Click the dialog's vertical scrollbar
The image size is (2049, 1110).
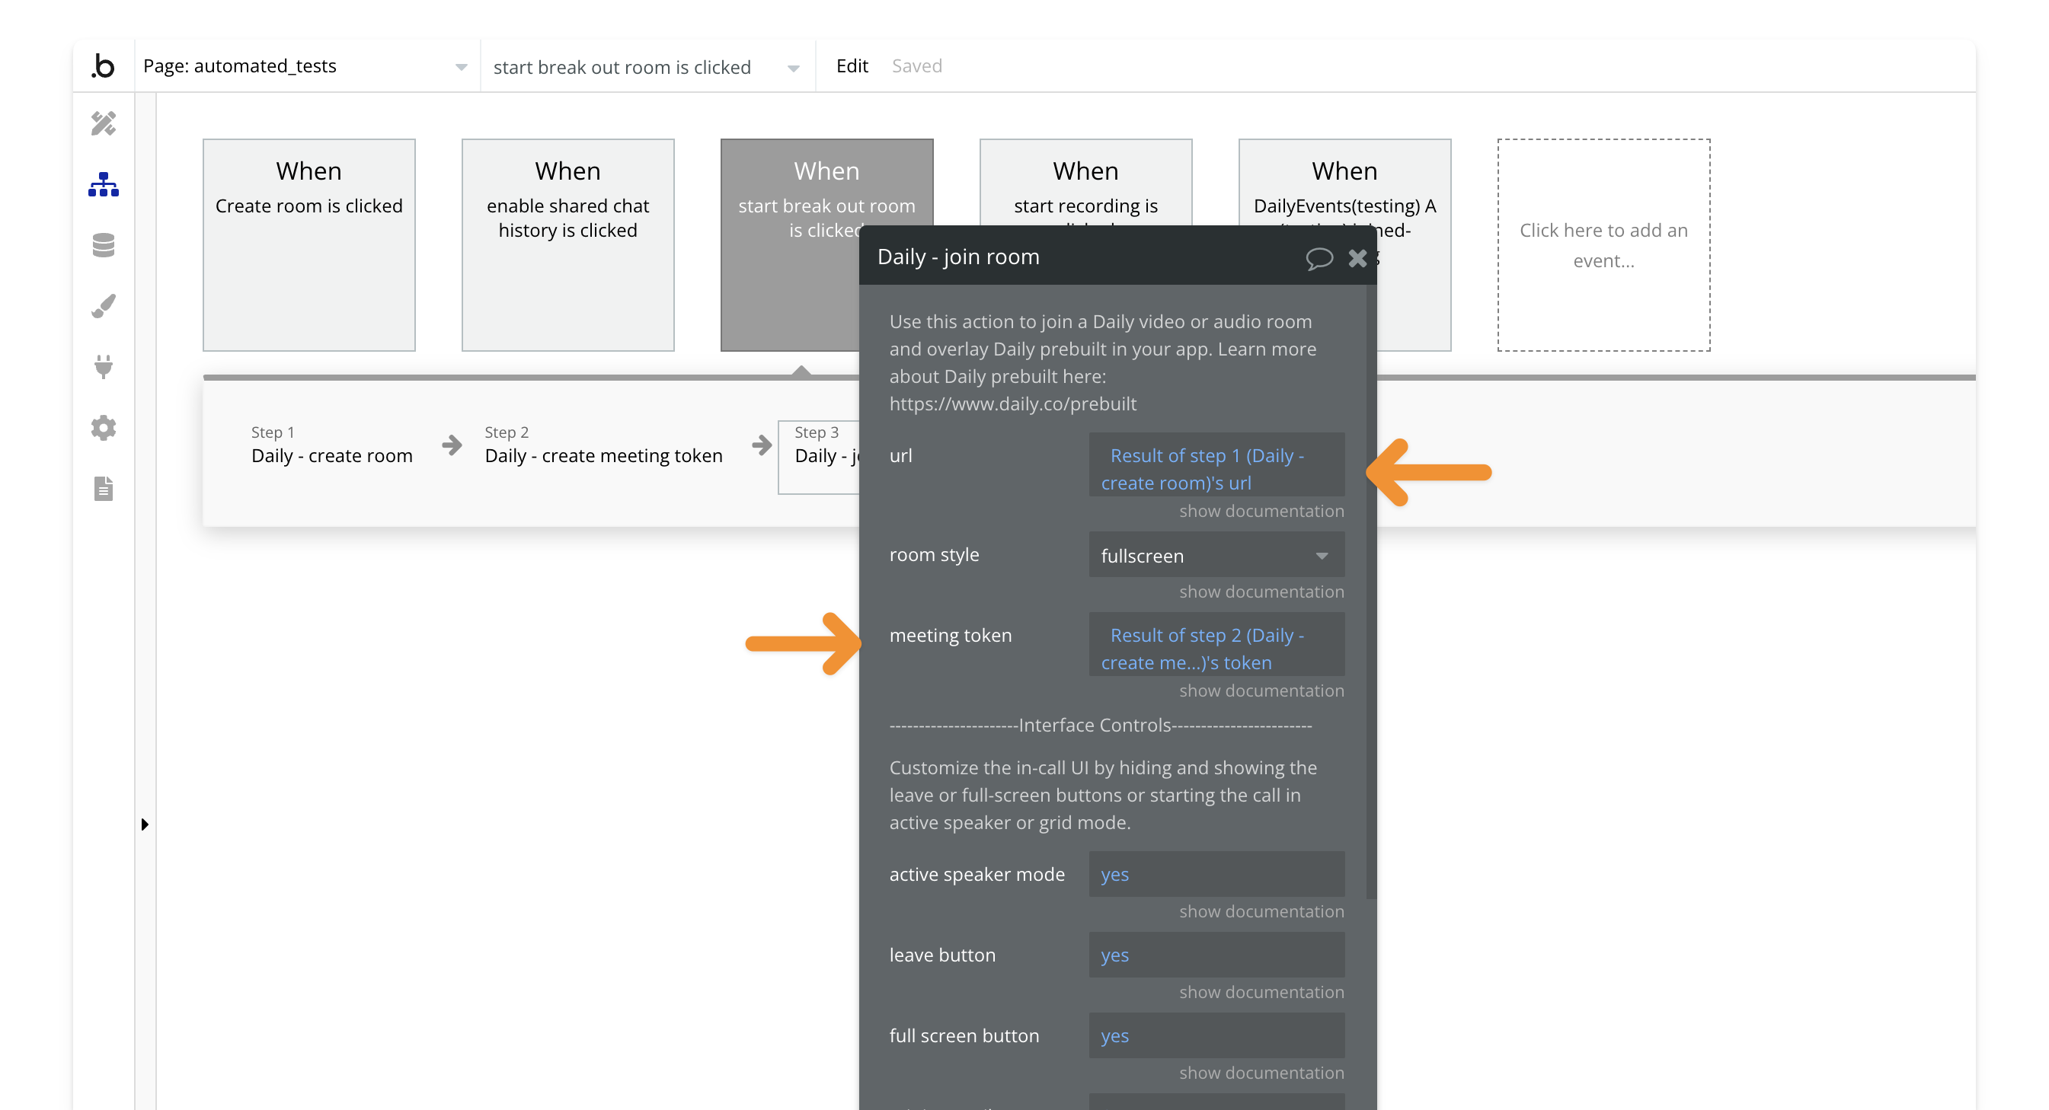tap(1370, 592)
